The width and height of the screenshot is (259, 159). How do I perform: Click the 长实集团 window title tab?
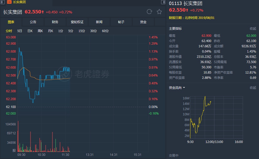click(19, 2)
